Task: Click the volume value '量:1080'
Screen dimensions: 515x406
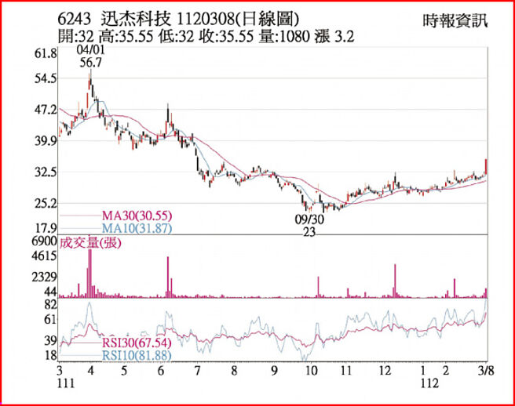Action: (284, 36)
